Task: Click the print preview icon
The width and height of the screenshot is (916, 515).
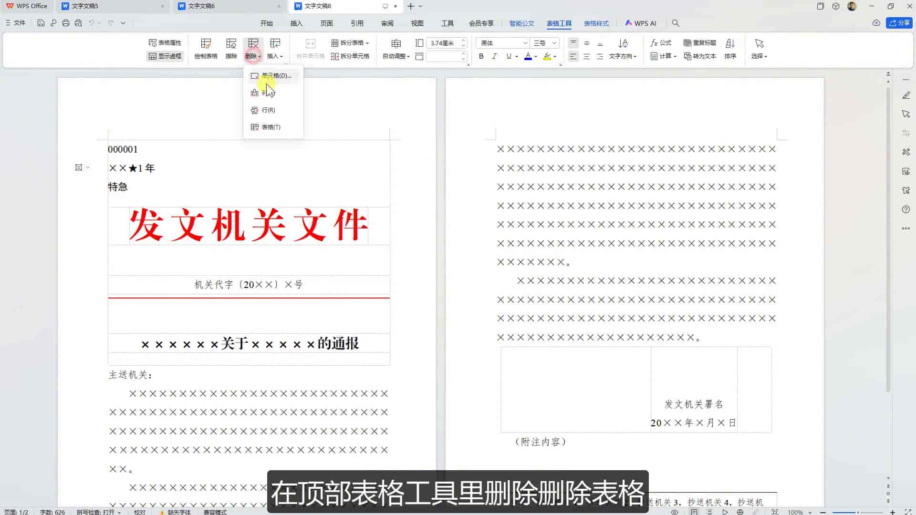Action: [x=78, y=23]
